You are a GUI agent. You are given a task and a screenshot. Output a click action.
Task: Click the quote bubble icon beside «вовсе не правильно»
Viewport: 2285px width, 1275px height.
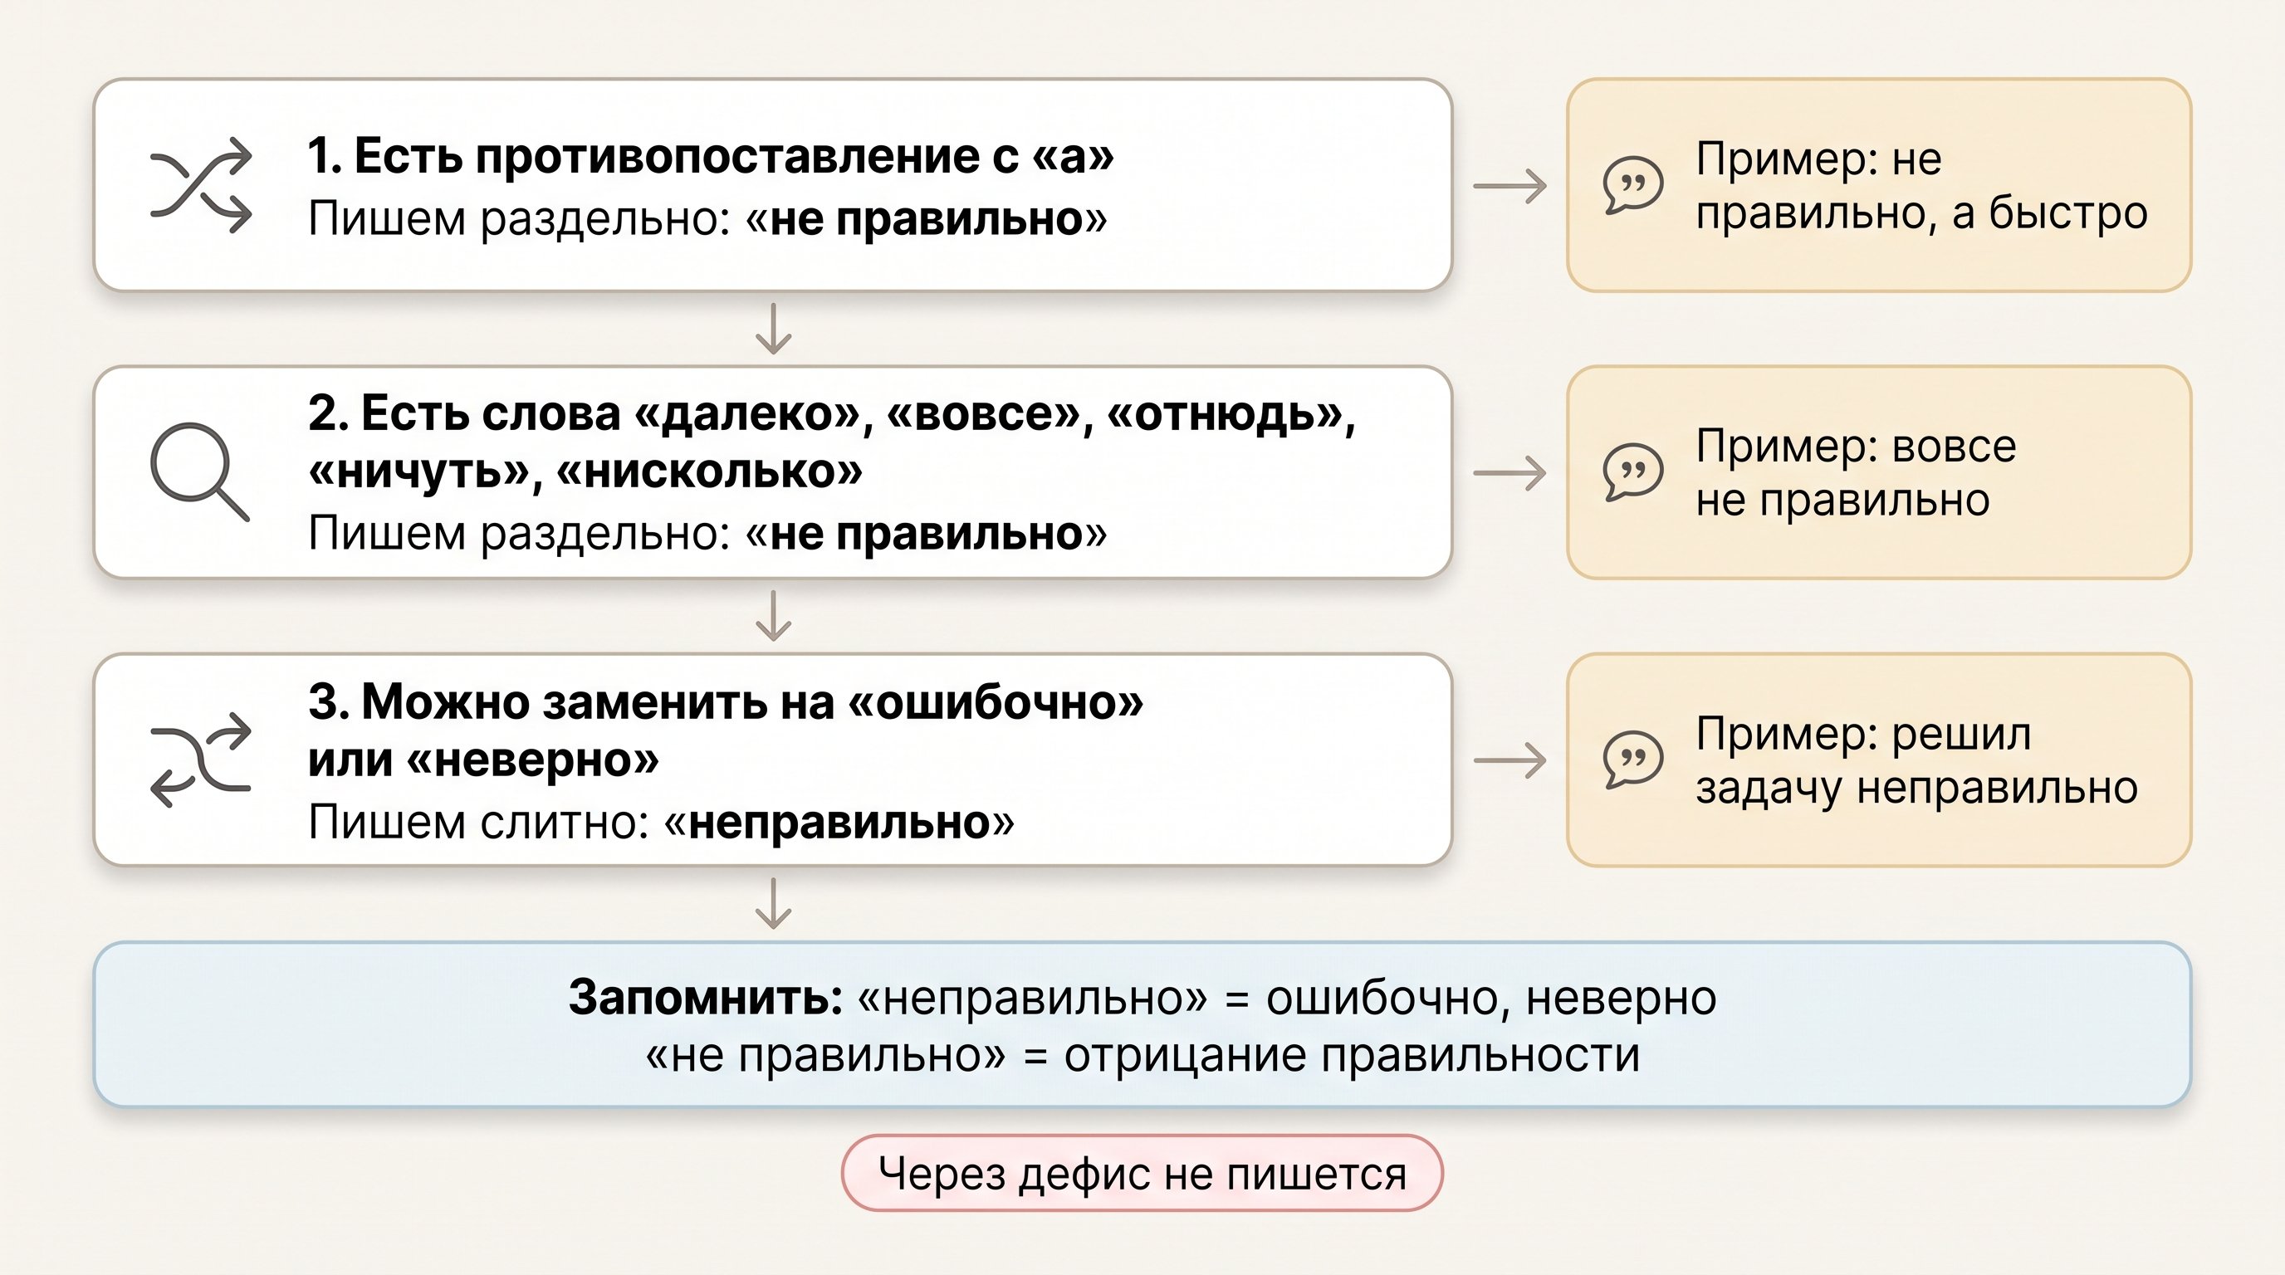tap(1632, 472)
